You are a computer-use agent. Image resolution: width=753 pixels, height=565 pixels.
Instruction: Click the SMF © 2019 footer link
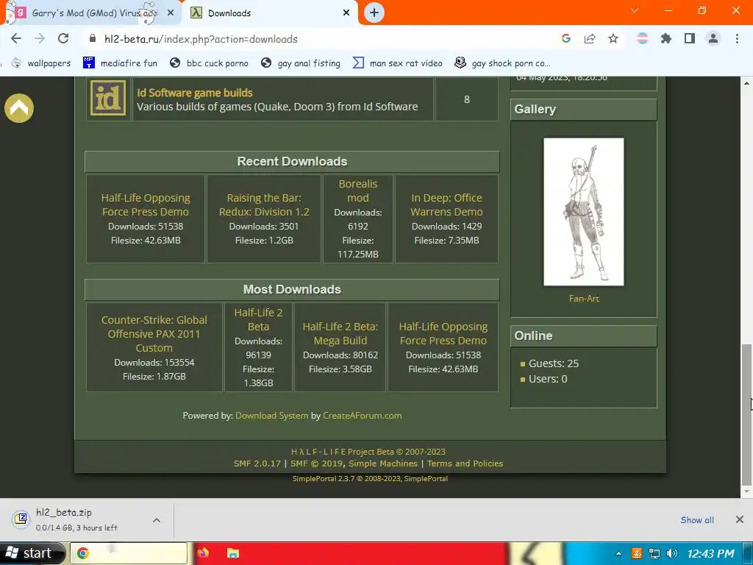click(x=316, y=463)
